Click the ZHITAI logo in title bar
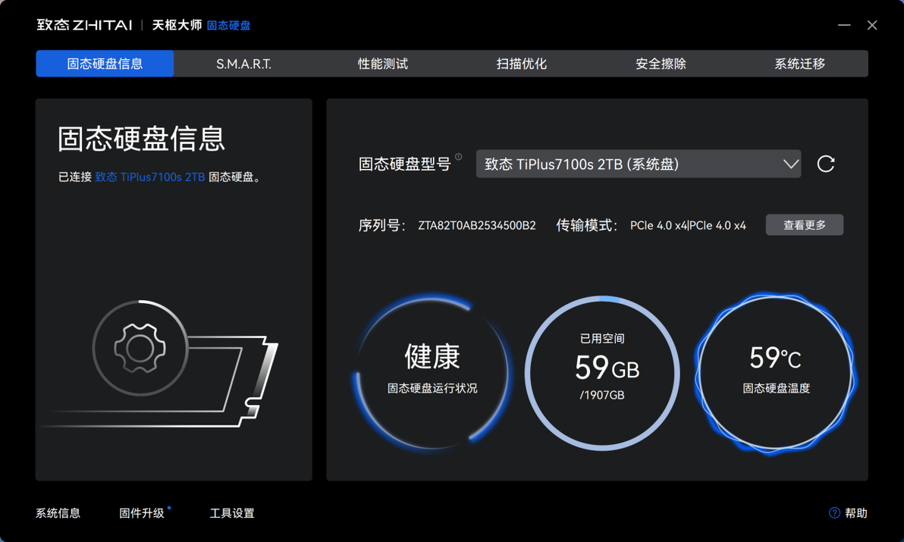 click(x=85, y=25)
